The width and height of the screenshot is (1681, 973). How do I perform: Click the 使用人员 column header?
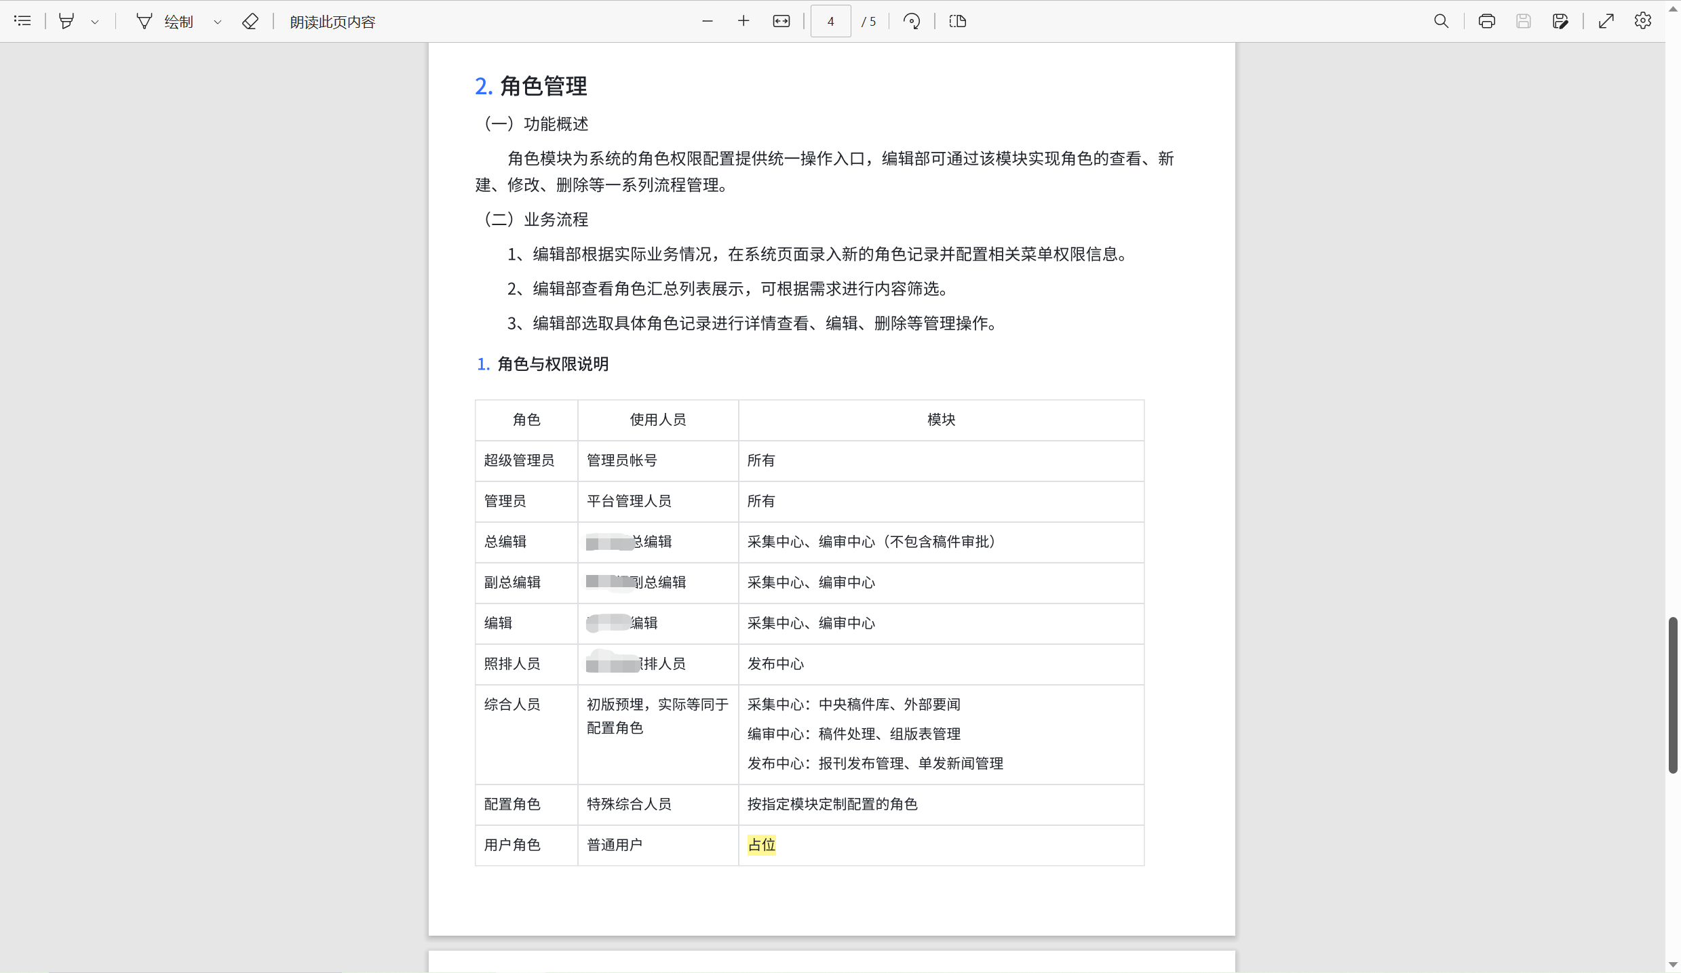click(x=658, y=420)
